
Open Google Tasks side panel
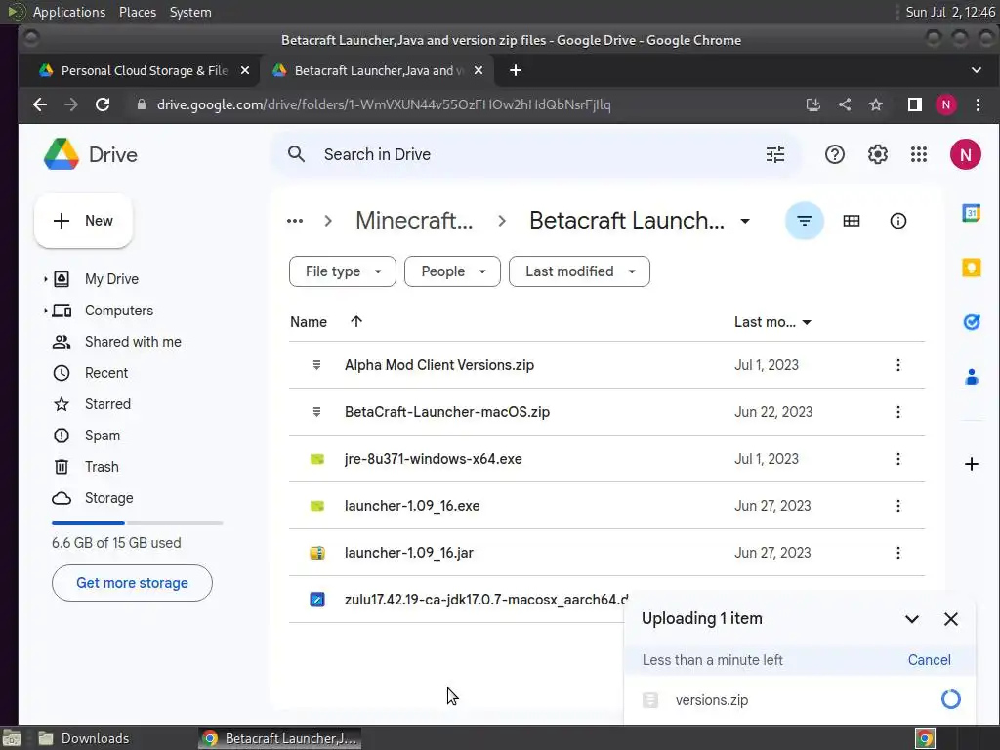pos(971,322)
